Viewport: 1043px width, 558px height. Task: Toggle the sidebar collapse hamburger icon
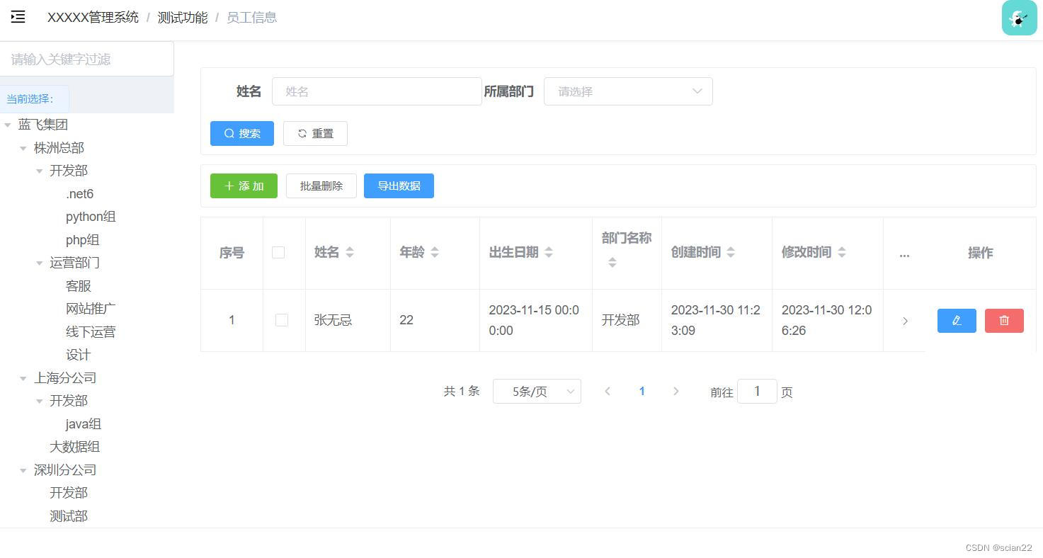18,17
